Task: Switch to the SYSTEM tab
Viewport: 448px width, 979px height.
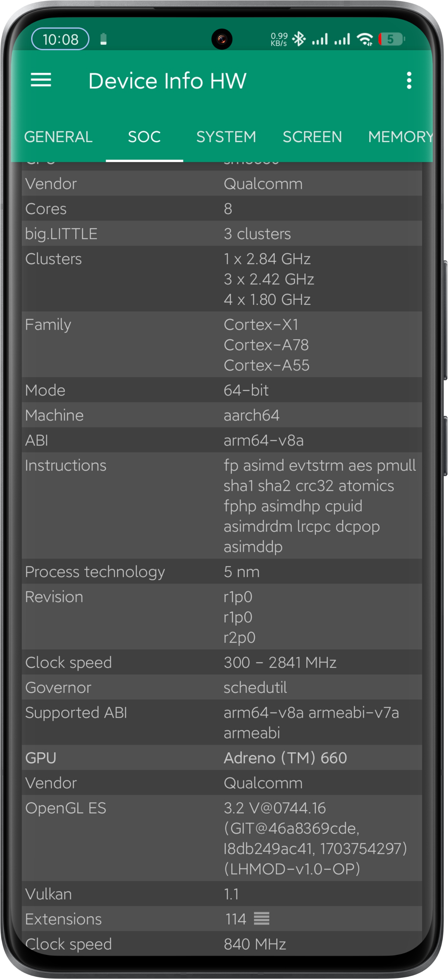Action: pos(226,137)
